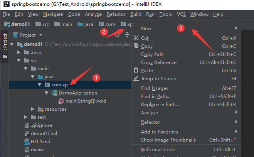This screenshot has height=157, width=254.
Task: Select the HELP.md file
Action: pyautogui.click(x=40, y=142)
